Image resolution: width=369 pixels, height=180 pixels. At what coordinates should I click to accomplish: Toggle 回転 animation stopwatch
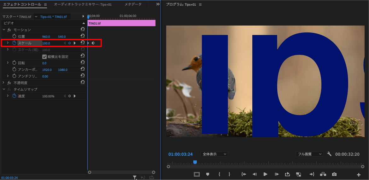click(15, 63)
